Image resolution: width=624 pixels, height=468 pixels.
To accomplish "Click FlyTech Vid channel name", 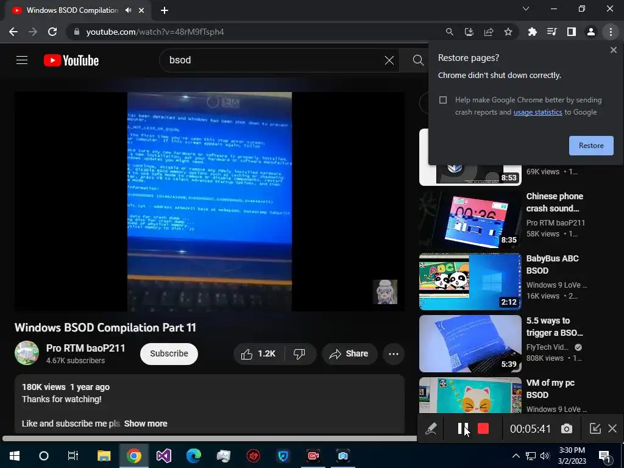I will point(548,347).
